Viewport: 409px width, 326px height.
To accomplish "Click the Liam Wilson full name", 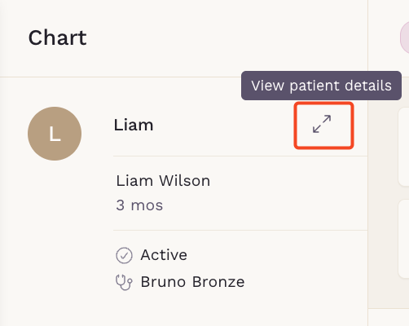I will pos(163,181).
